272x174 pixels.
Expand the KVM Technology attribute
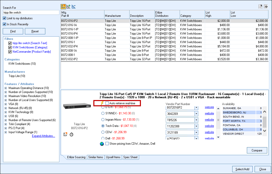(x=6, y=112)
